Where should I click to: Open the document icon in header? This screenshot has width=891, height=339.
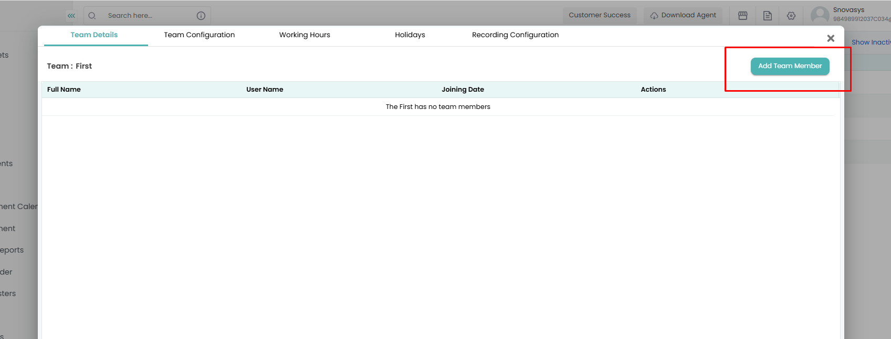(768, 16)
